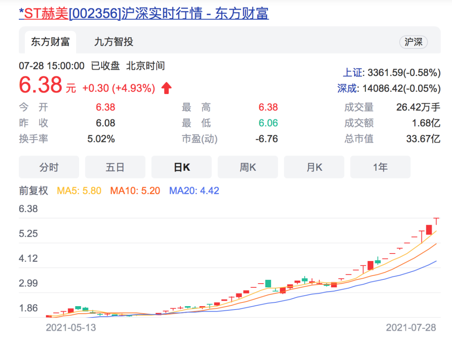Screen dimensions: 452x340
Task: Click the MA20 legend label
Action: (194, 191)
